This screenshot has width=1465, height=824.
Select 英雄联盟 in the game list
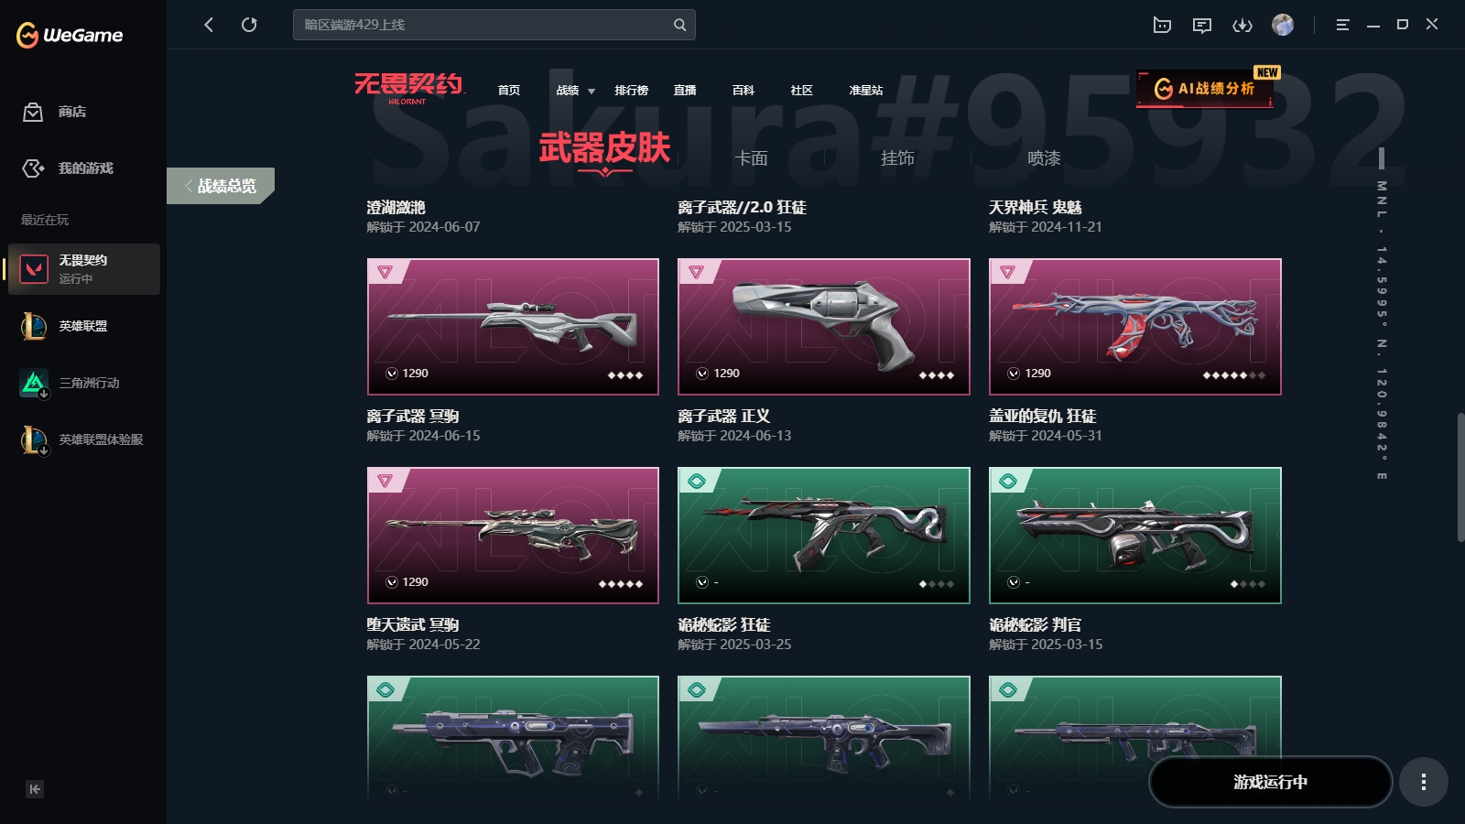pyautogui.click(x=83, y=326)
